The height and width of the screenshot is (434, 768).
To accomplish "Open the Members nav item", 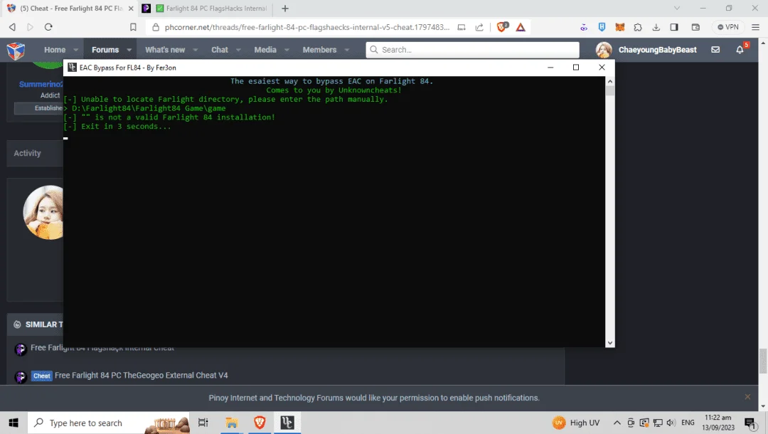I will pos(319,50).
